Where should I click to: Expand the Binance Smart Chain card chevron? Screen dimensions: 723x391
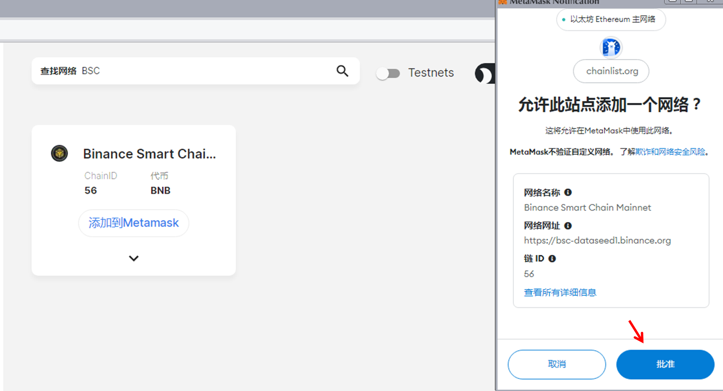tap(134, 258)
